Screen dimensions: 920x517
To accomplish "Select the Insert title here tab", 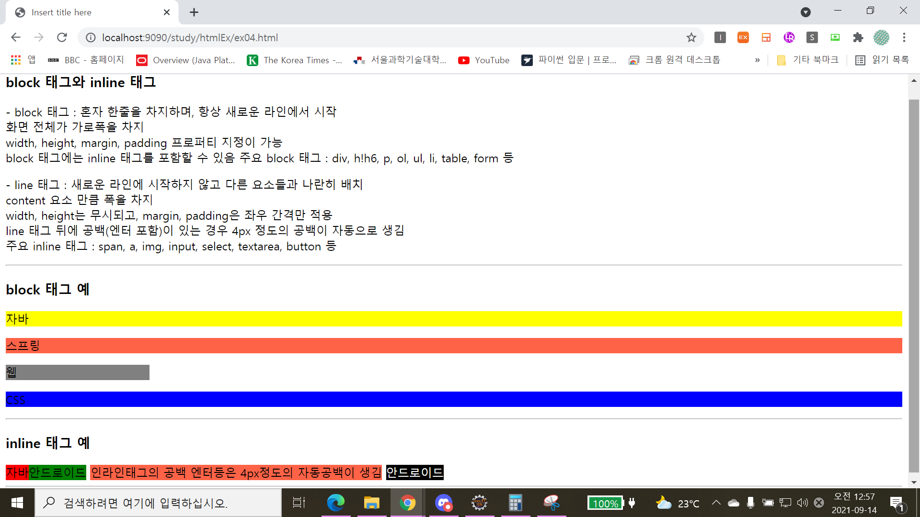I will (x=86, y=12).
